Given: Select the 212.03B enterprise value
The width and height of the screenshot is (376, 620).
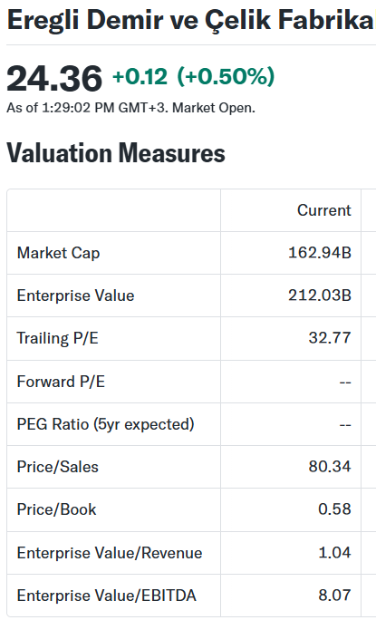Looking at the screenshot, I should [320, 295].
